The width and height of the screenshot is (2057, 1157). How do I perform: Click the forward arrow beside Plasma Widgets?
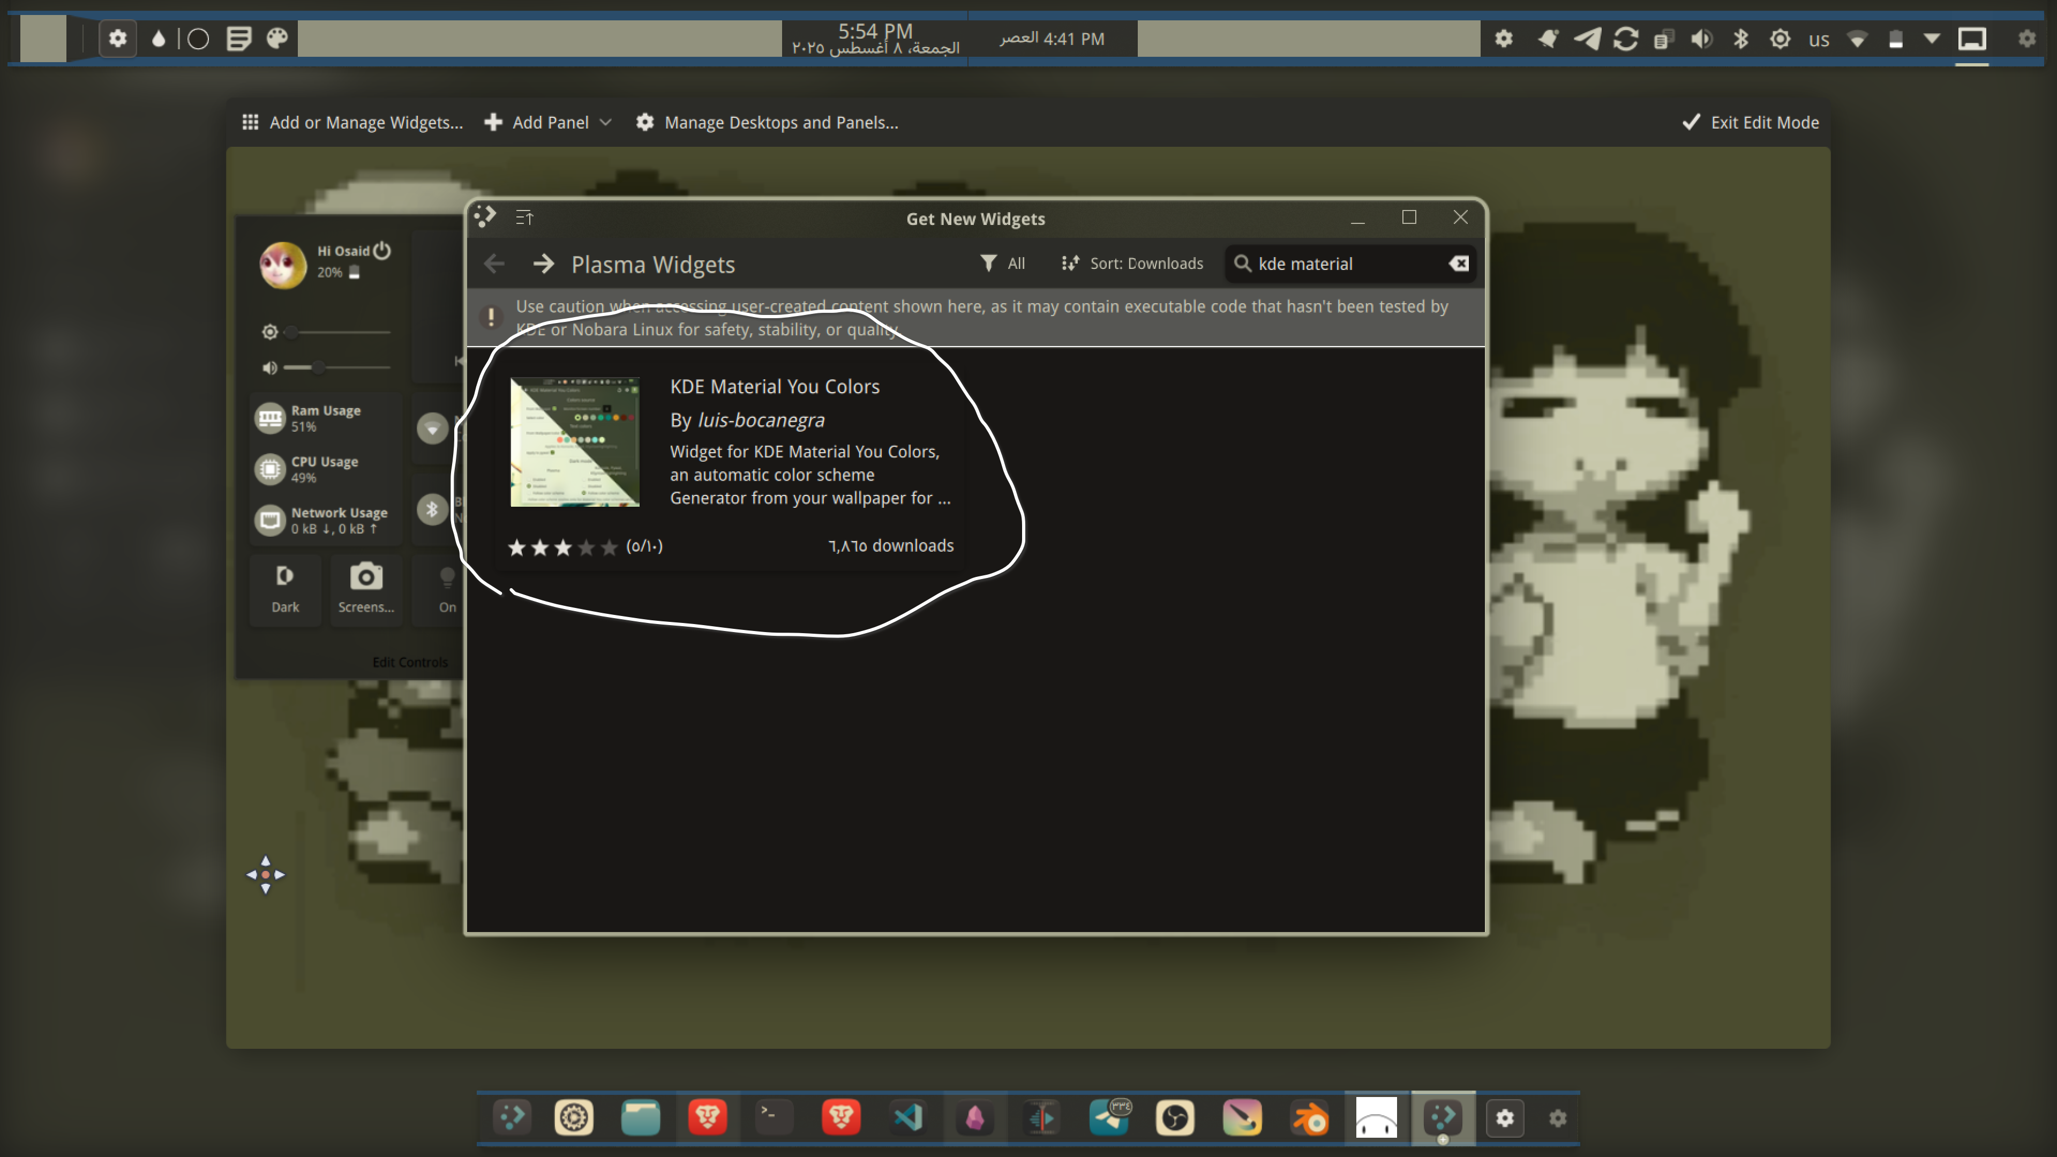pyautogui.click(x=544, y=264)
